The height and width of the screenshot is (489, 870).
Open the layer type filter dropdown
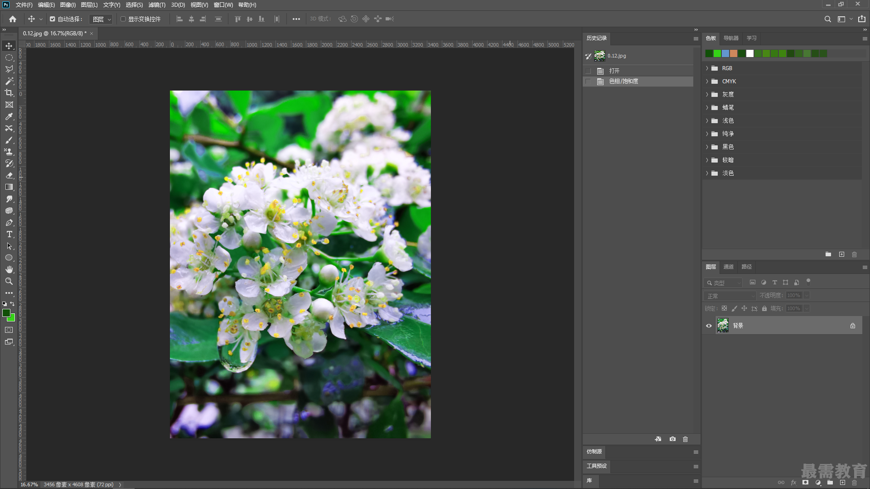point(723,283)
